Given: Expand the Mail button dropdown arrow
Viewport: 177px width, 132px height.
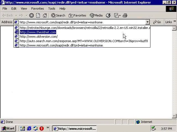Looking at the screenshot, I should 120,15.
